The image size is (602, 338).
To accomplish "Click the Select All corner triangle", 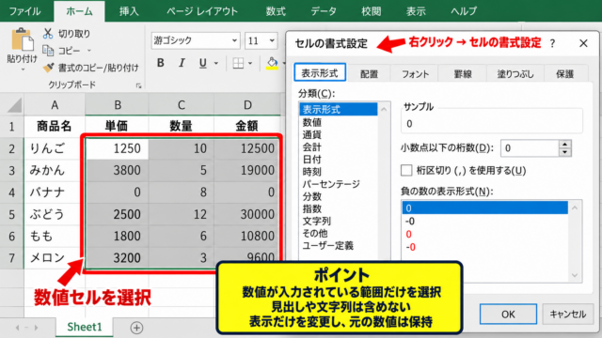I will tap(15, 105).
